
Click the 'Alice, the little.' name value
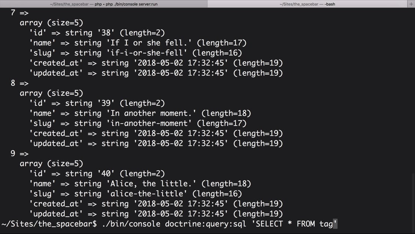pos(152,184)
